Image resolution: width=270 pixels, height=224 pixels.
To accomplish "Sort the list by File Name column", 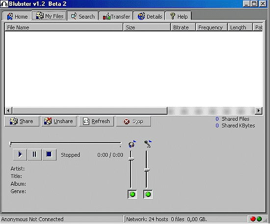I will [x=64, y=27].
